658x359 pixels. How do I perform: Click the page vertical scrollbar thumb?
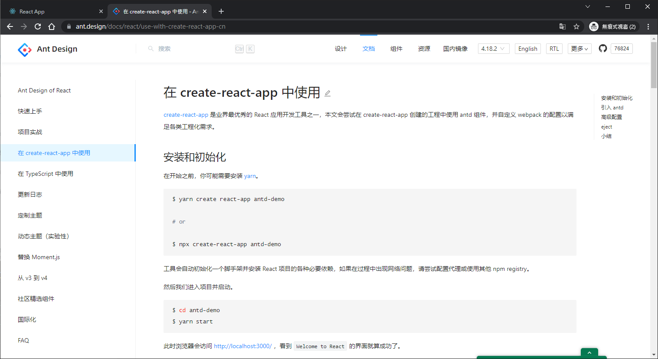[654, 65]
